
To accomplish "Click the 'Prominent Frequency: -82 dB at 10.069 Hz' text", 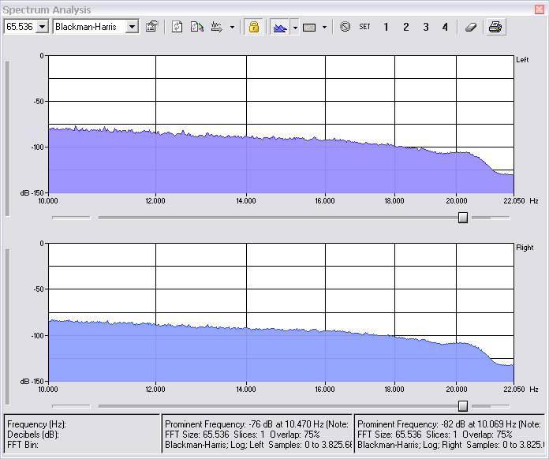I will (437, 424).
